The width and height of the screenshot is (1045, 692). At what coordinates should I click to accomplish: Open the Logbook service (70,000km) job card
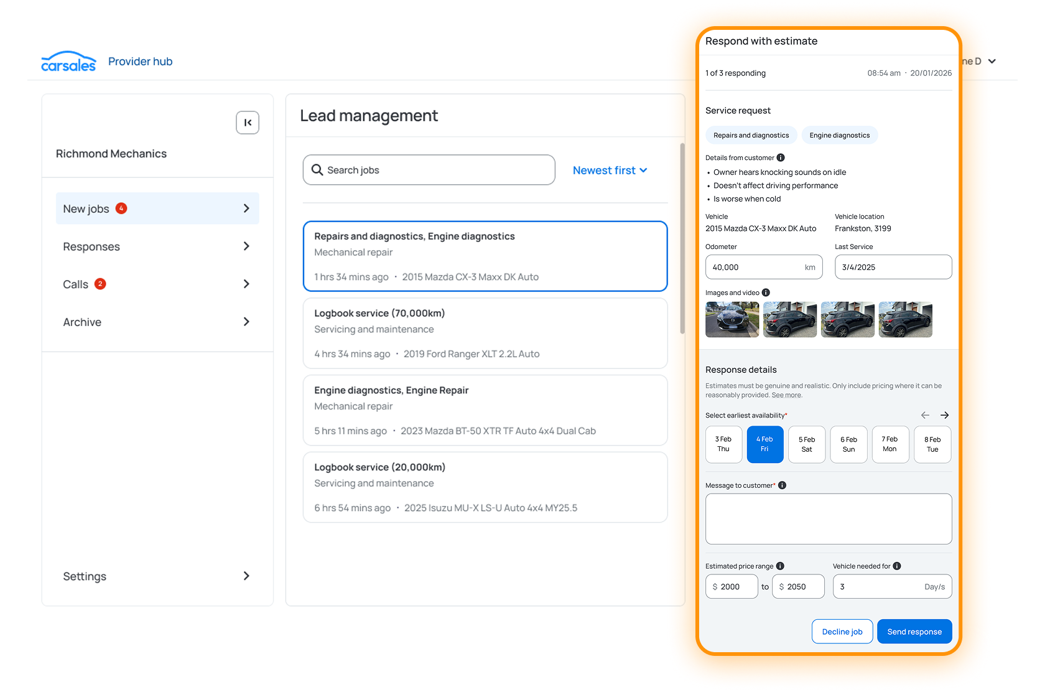point(485,334)
